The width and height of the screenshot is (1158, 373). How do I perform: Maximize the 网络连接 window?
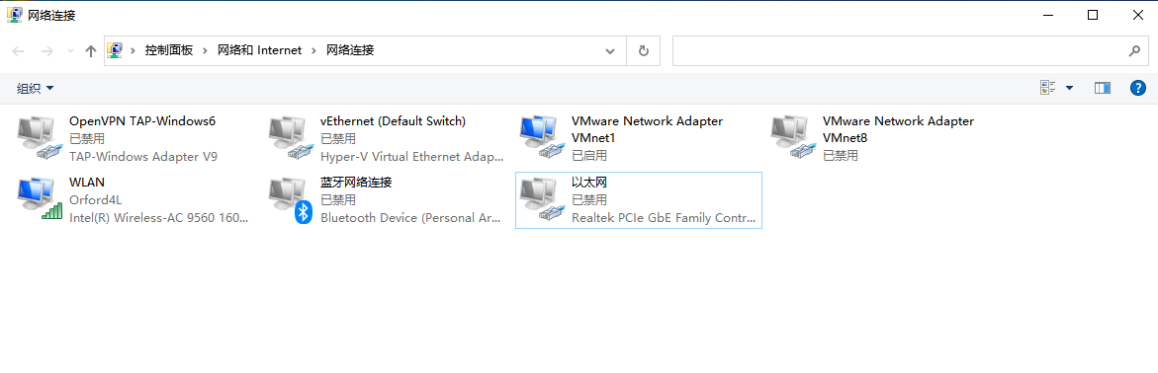pyautogui.click(x=1093, y=14)
